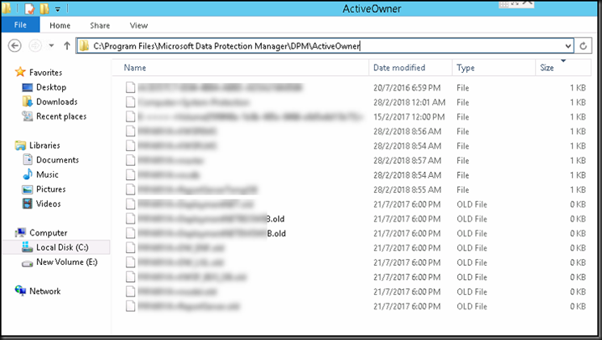Image resolution: width=602 pixels, height=340 pixels.
Task: Open Desktop in Favorites
Action: (x=51, y=87)
